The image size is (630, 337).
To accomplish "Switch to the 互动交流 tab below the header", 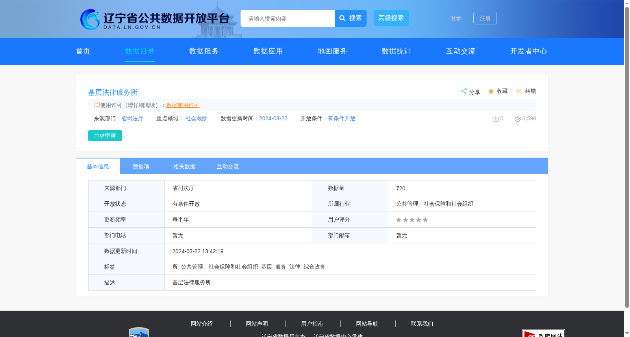I will 228,166.
